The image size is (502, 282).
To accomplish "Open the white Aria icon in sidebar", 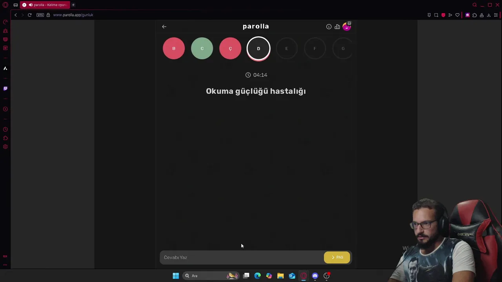I will coord(5,69).
